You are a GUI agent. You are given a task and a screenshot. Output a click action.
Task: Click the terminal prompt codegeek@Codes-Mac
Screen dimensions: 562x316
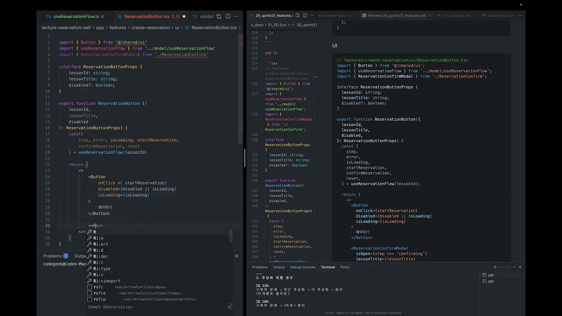click(65, 264)
